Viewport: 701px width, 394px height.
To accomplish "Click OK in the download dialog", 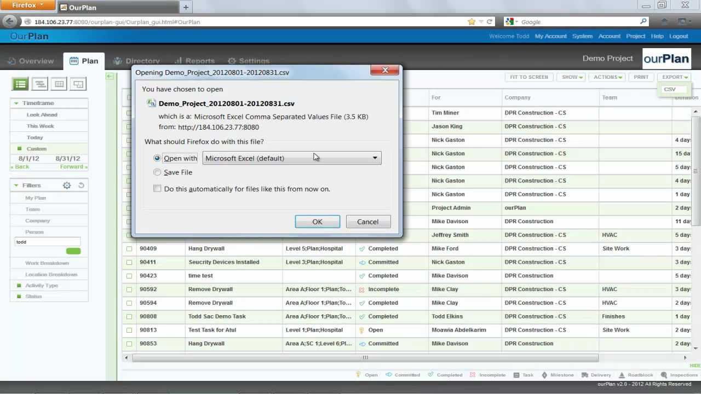I will 317,222.
